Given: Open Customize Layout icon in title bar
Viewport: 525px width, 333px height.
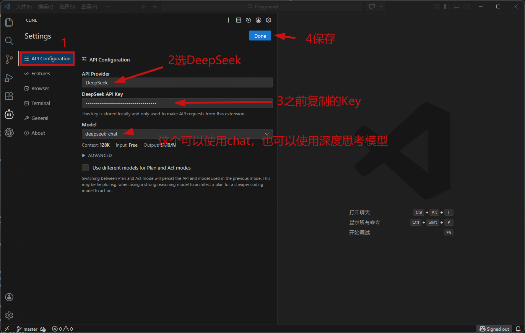Looking at the screenshot, I should 437,6.
